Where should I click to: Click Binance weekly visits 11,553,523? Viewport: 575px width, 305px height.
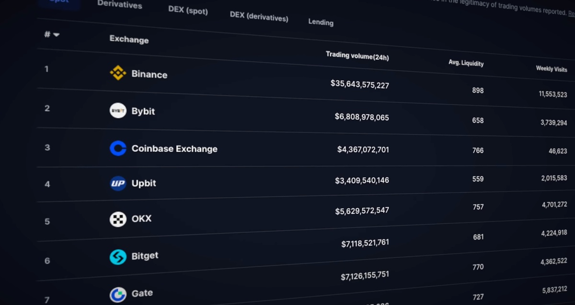(x=553, y=94)
